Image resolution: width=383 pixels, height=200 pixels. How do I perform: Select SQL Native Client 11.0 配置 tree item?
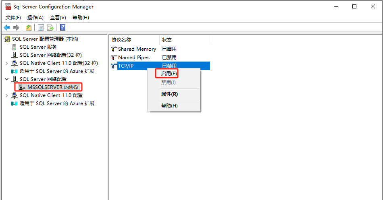(51, 95)
